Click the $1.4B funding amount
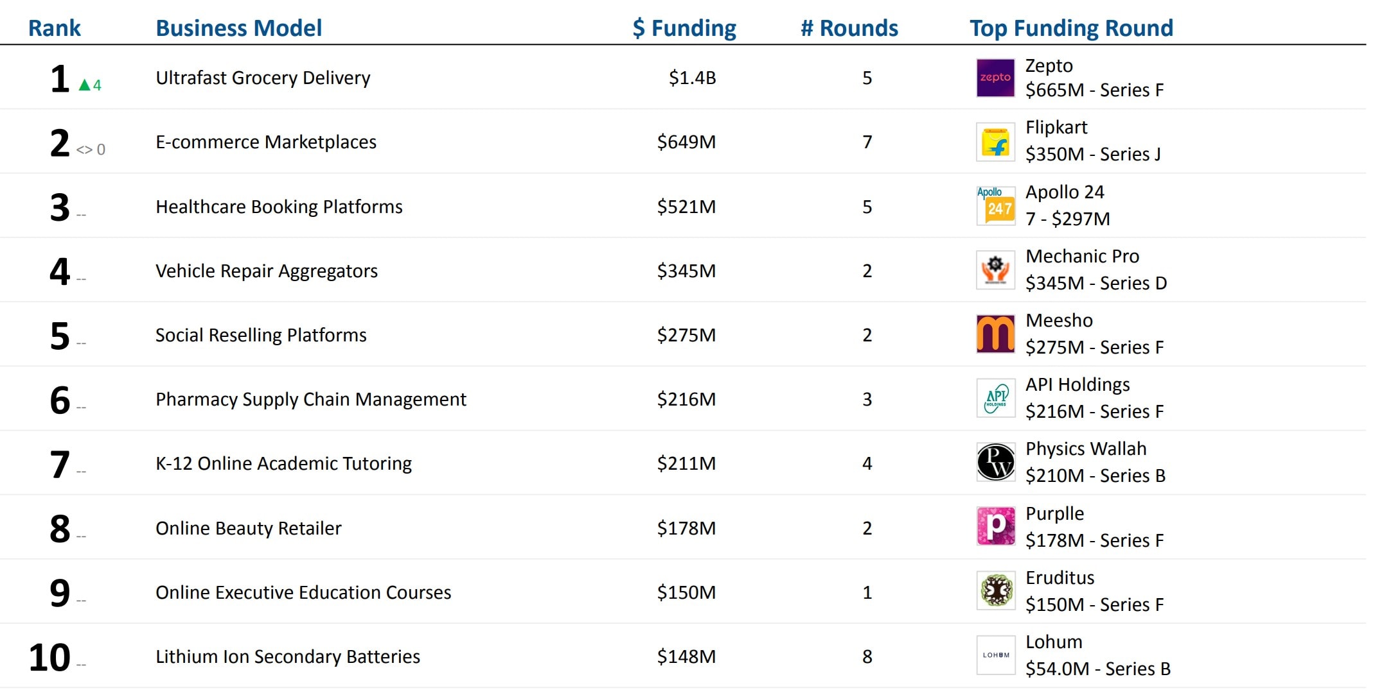The width and height of the screenshot is (1384, 695). 692,78
